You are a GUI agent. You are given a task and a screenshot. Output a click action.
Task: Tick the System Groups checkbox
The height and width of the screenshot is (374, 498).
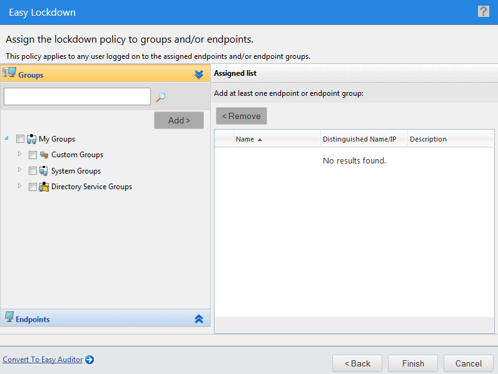(33, 171)
